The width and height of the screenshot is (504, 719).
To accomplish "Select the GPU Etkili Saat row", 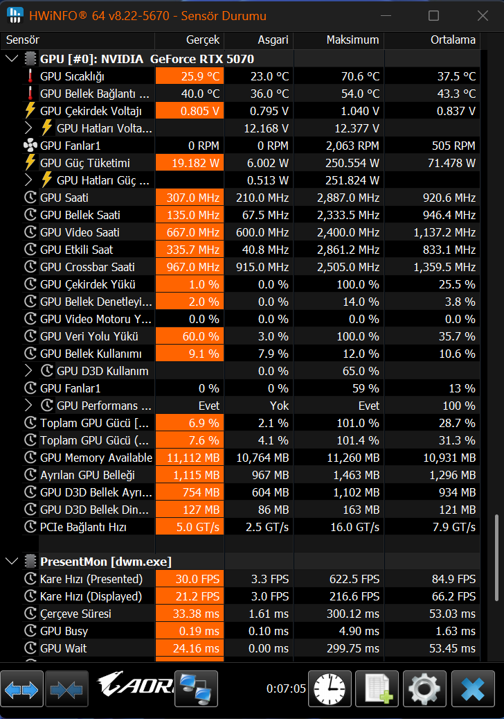I will pyautogui.click(x=251, y=250).
